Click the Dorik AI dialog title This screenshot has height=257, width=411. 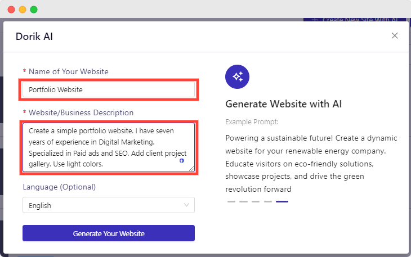[34, 37]
